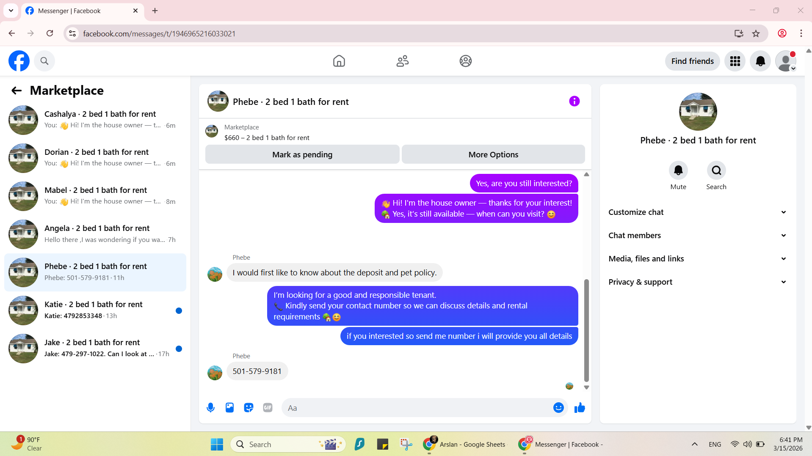This screenshot has height=456, width=812.
Task: Expand Media, files and links section
Action: (698, 258)
